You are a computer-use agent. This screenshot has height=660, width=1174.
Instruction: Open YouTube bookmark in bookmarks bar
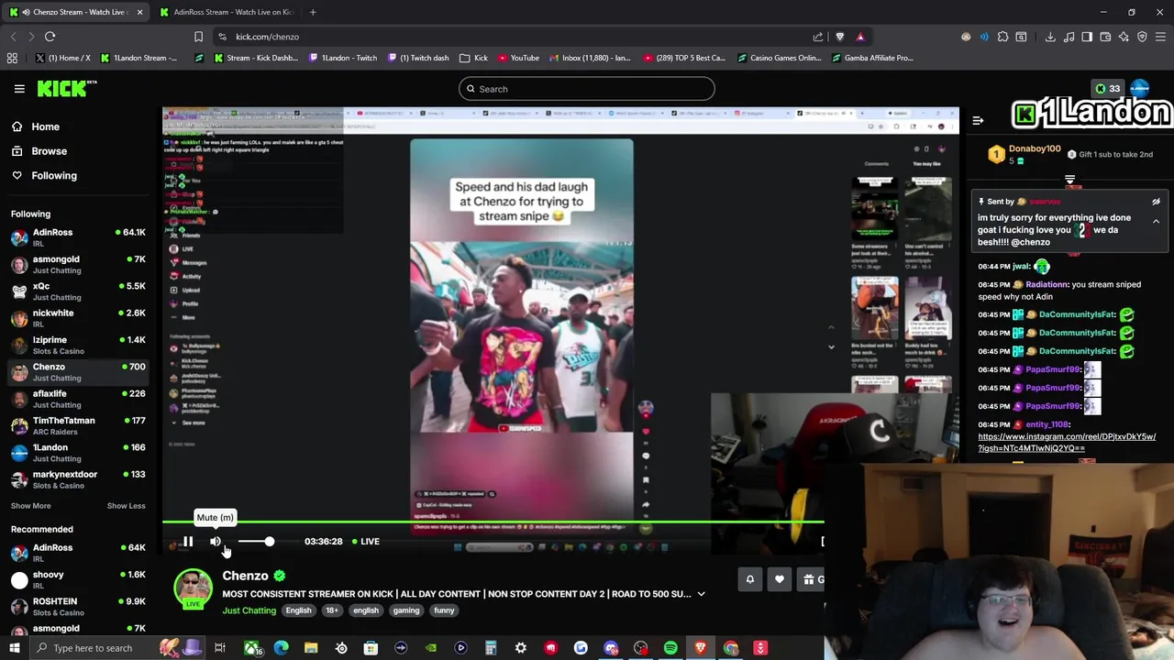click(517, 58)
